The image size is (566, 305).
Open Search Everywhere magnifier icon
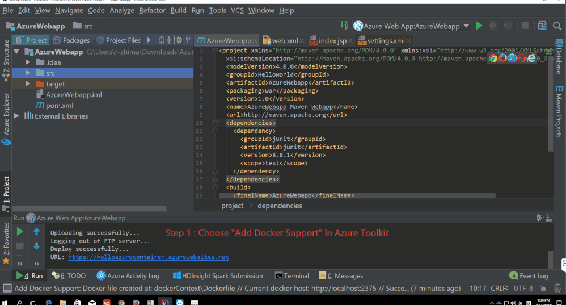coord(557,26)
